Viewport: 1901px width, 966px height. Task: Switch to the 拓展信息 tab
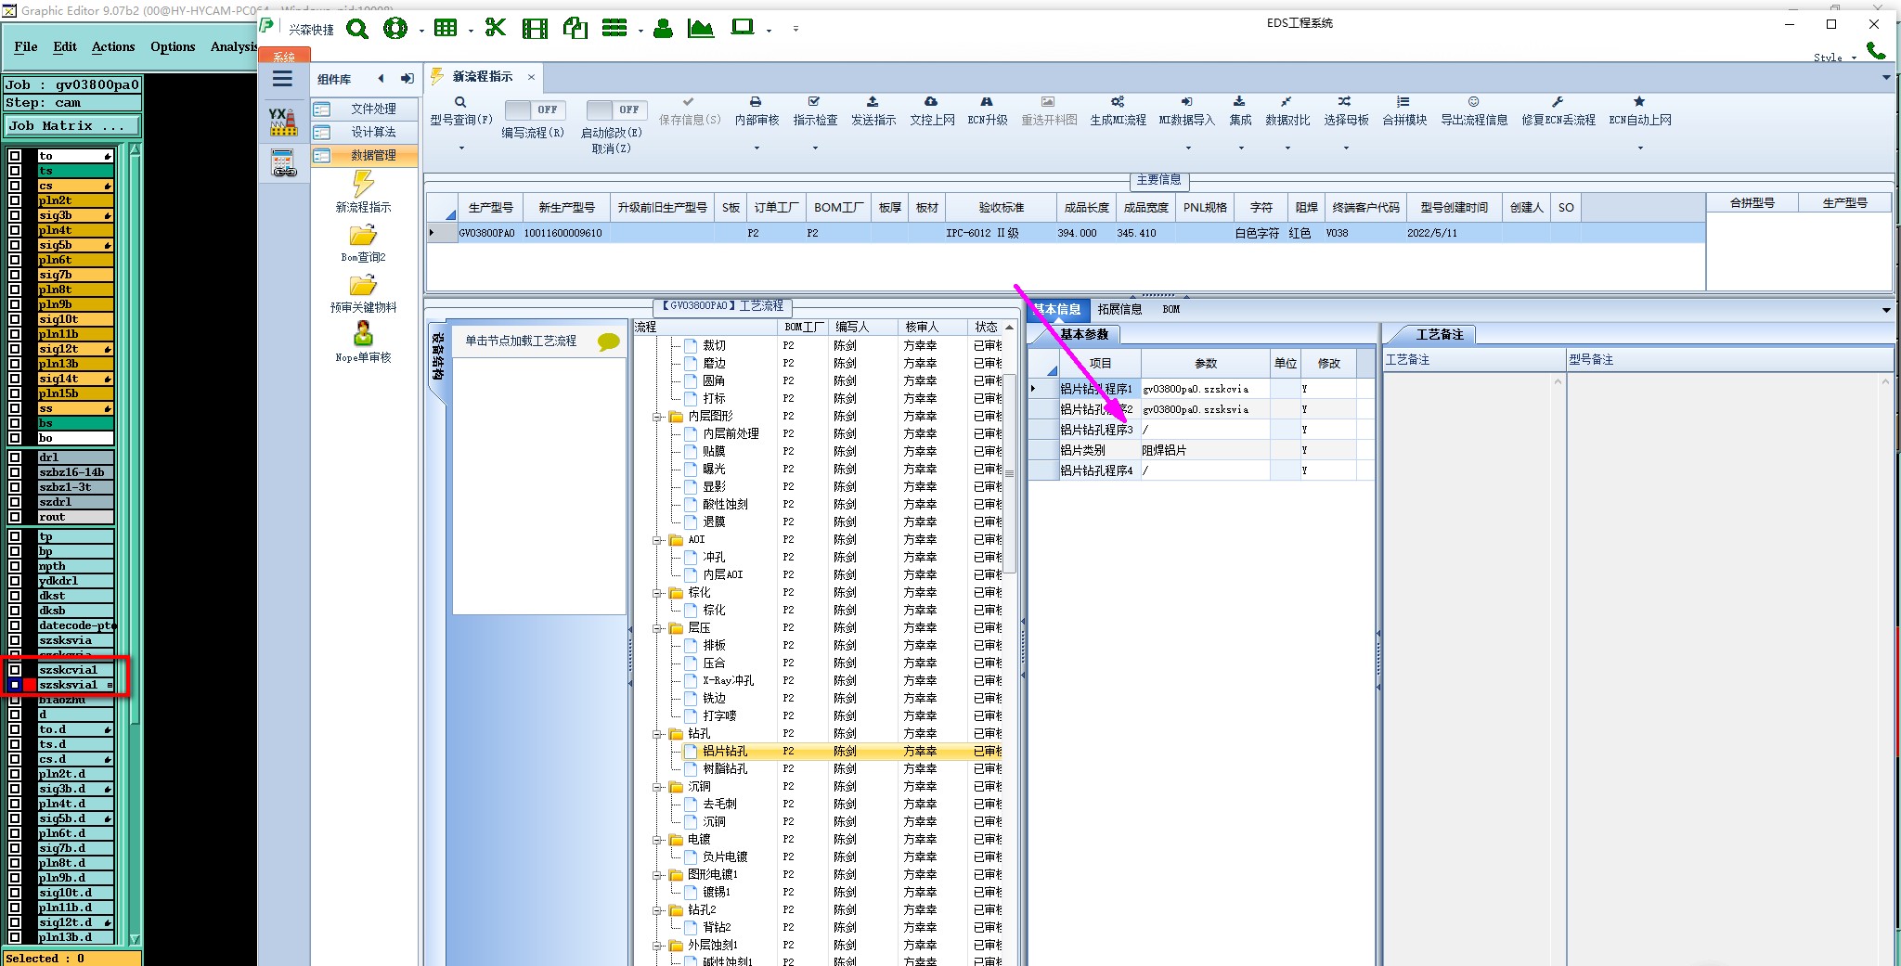(1119, 309)
